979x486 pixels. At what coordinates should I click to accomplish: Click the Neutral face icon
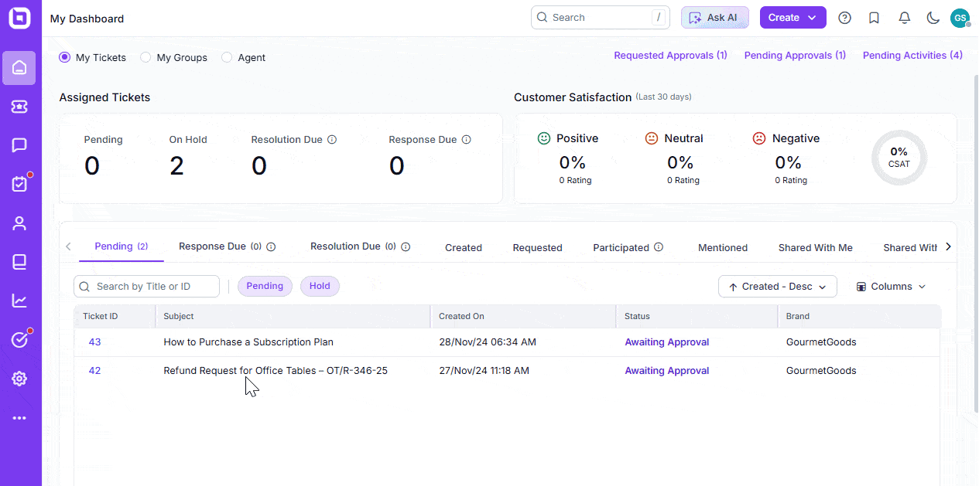pos(652,138)
